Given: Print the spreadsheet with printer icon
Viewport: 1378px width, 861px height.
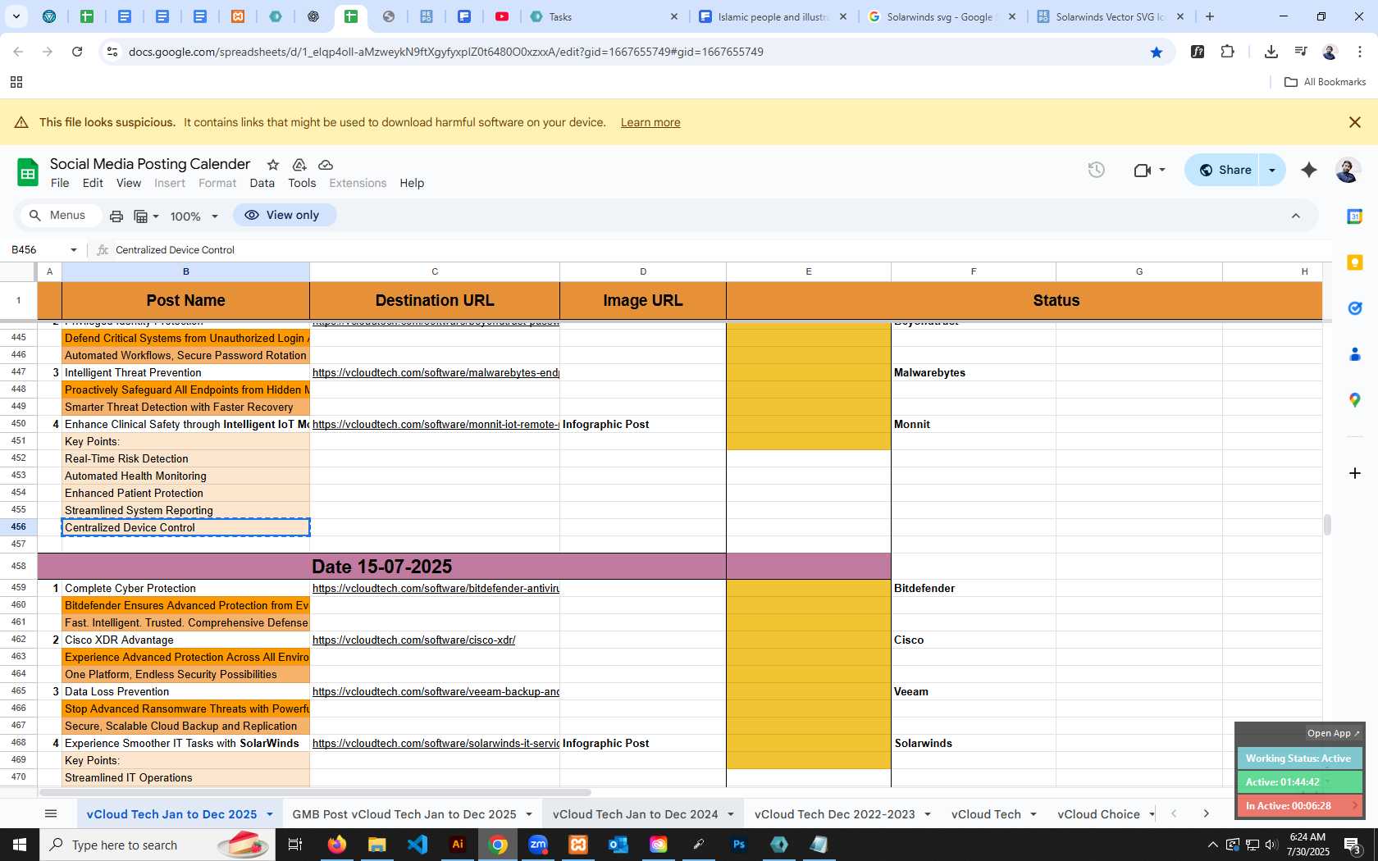Looking at the screenshot, I should point(116,216).
